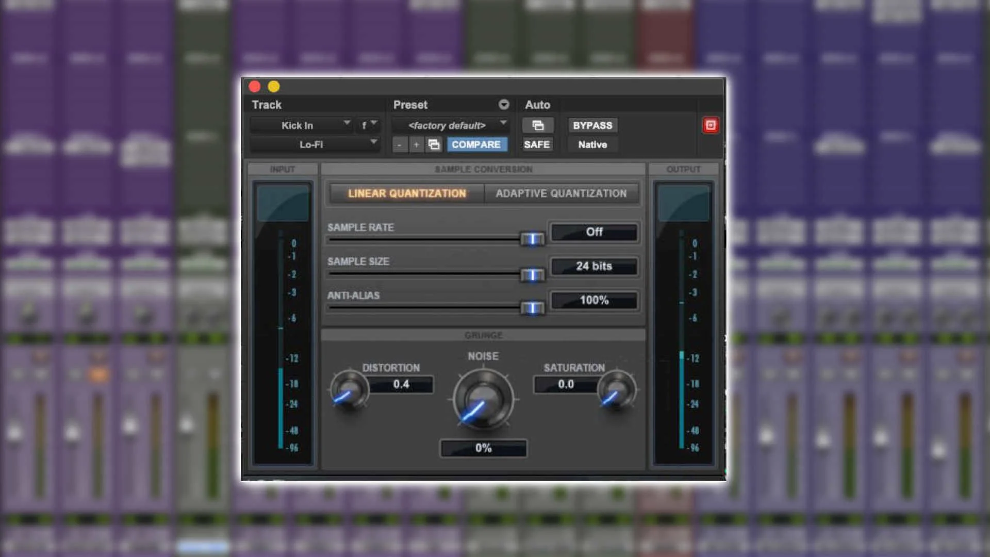Screen dimensions: 990x557
Task: Open the Kick In track selector dropdown
Action: (301, 125)
